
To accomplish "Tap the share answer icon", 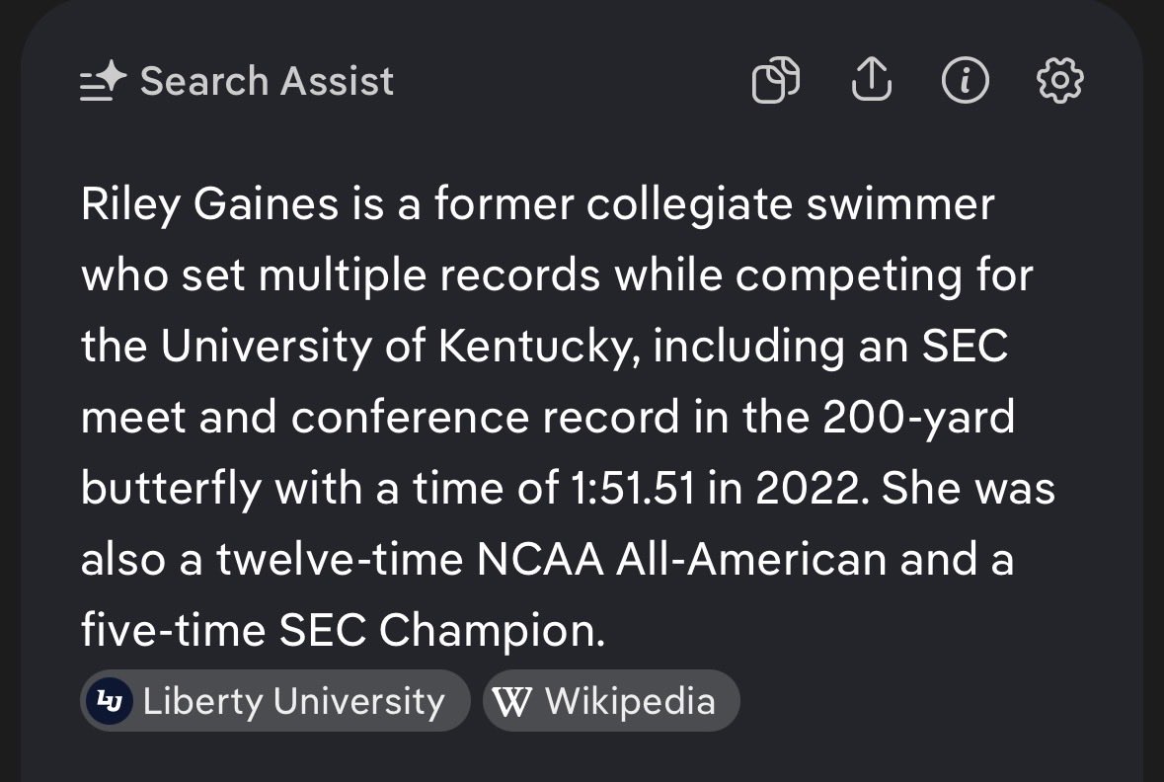I will tap(871, 80).
